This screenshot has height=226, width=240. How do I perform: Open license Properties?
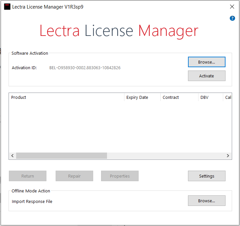point(120,176)
